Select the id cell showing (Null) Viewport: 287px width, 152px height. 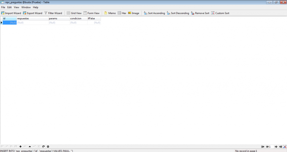(x=10, y=23)
